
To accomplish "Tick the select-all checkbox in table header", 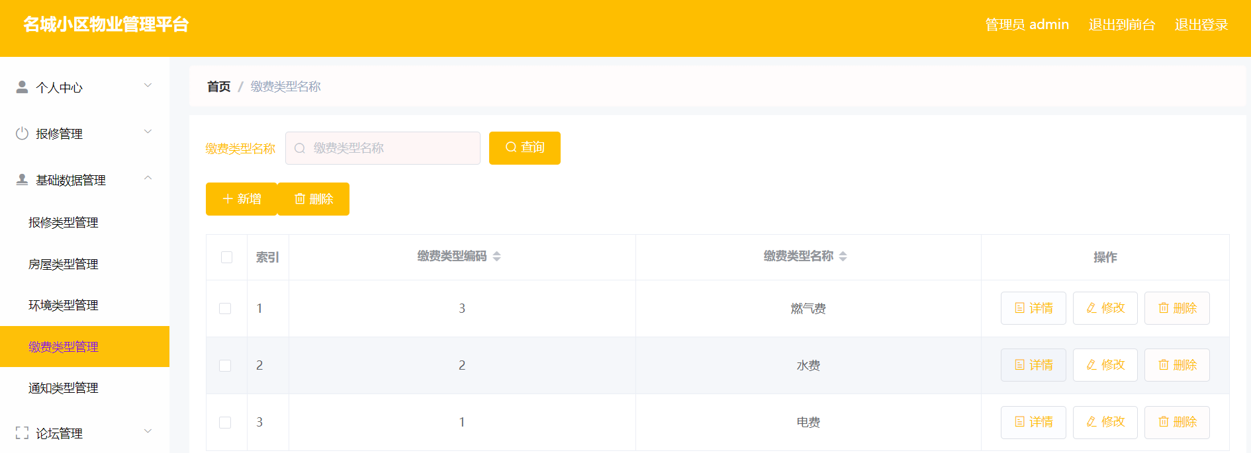I will coord(226,257).
